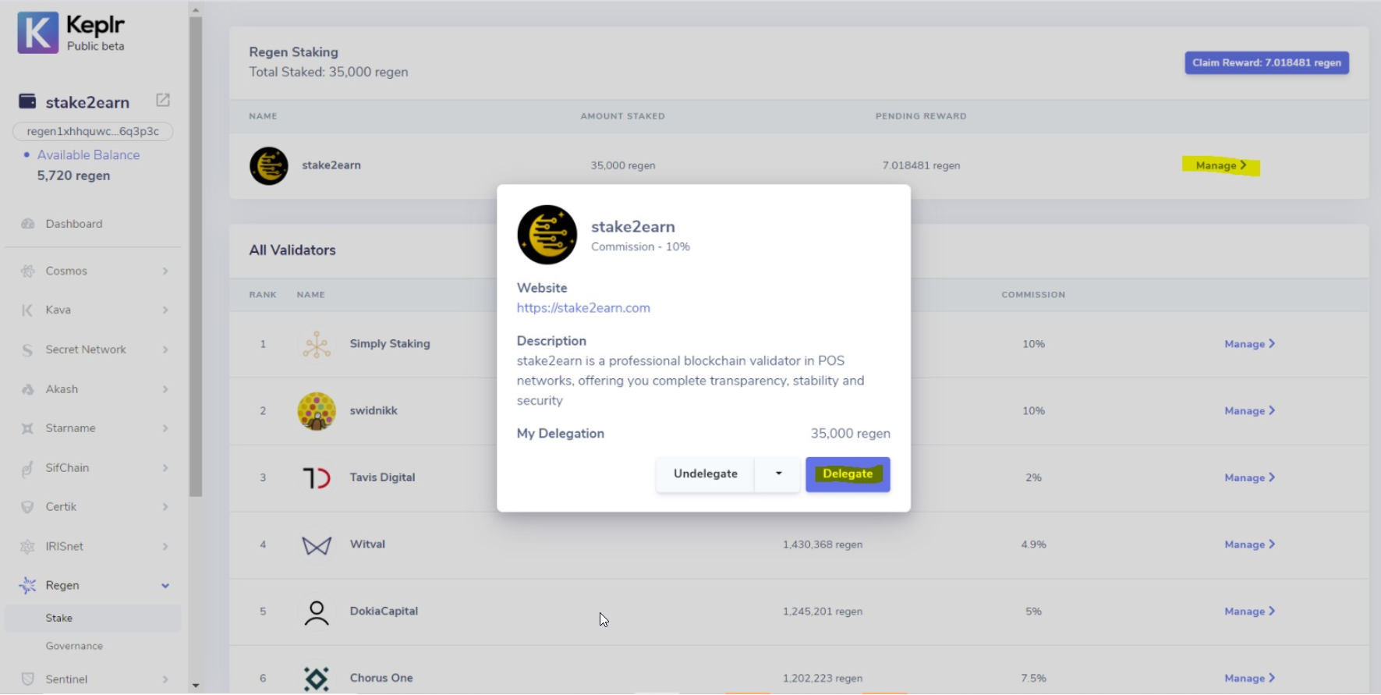Collapse the Regen menu chevron
The height and width of the screenshot is (695, 1381).
(165, 586)
